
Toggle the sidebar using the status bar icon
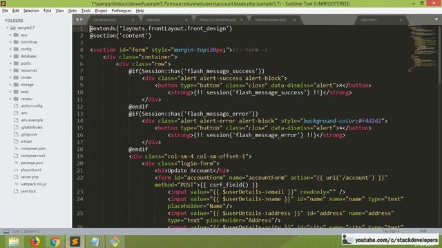pos(6,231)
